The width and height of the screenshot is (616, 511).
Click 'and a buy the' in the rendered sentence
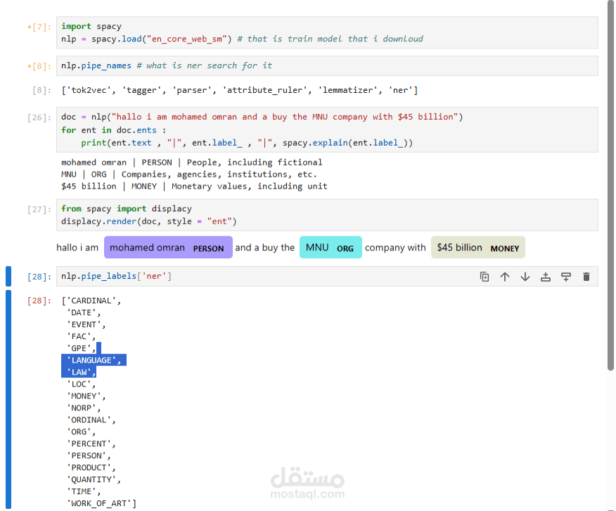(x=265, y=247)
